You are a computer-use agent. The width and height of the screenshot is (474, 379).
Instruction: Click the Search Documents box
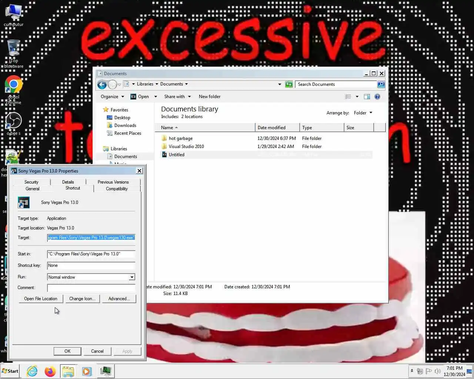click(x=336, y=84)
